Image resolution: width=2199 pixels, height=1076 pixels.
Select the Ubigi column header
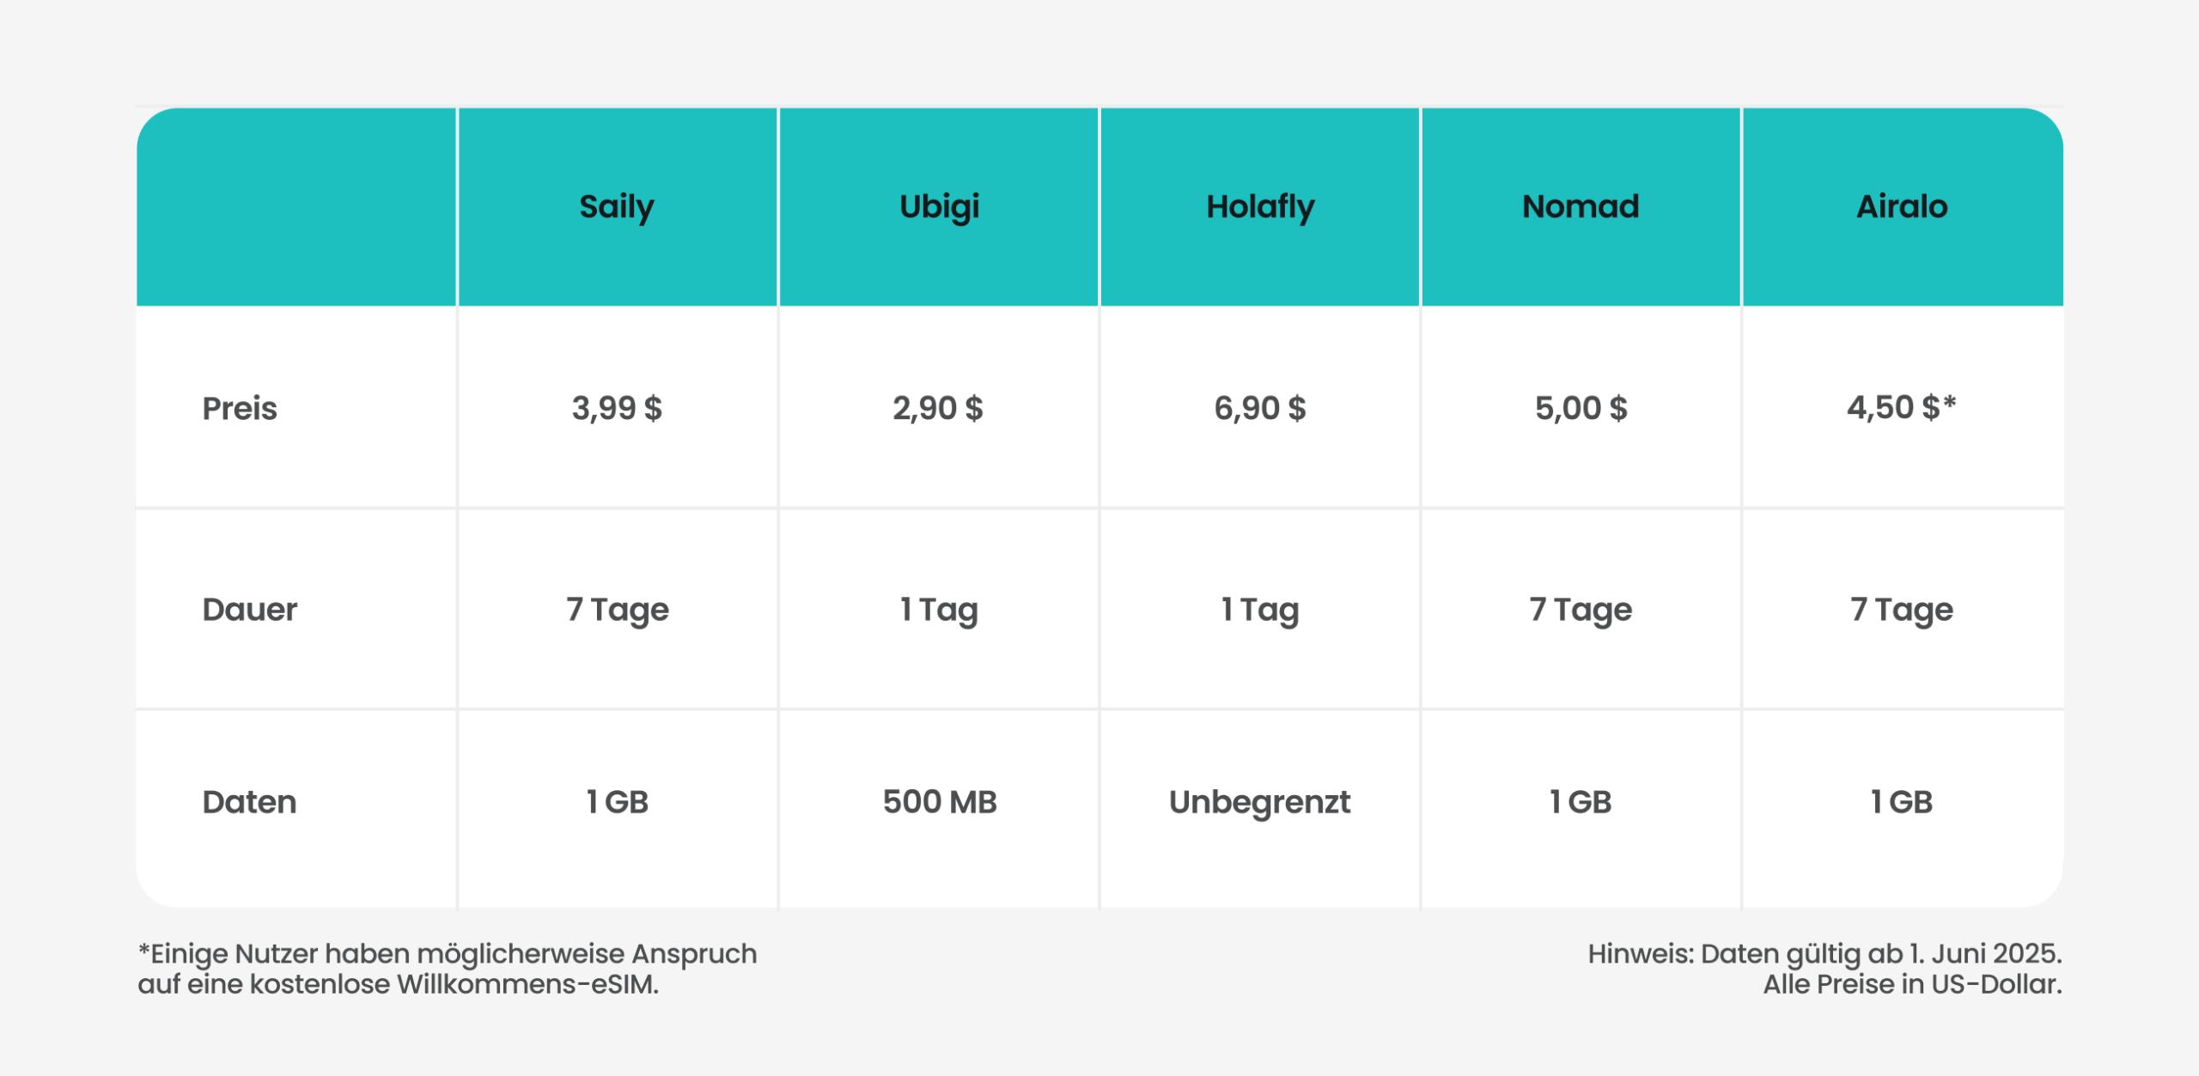click(938, 207)
